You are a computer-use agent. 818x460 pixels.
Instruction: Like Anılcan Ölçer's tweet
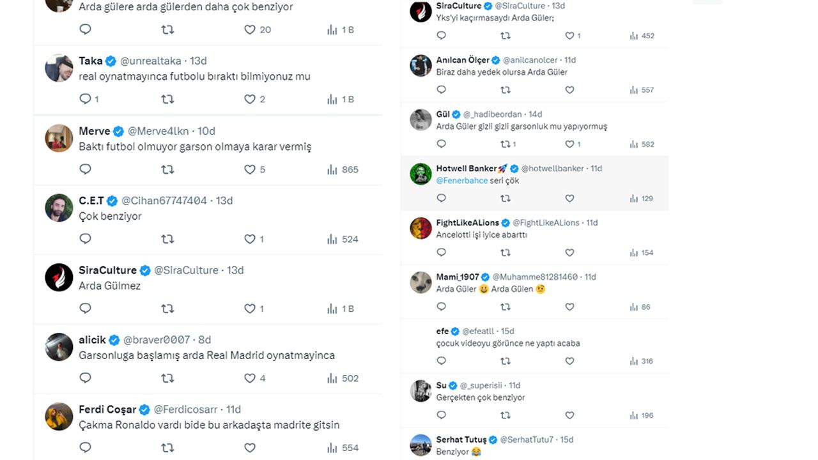click(569, 90)
